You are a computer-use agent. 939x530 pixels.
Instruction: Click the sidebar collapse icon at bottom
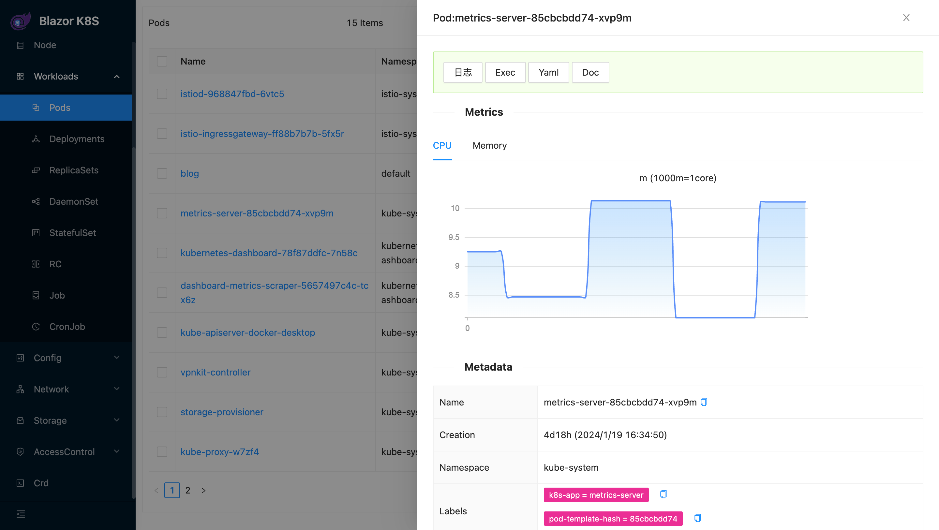tap(21, 514)
